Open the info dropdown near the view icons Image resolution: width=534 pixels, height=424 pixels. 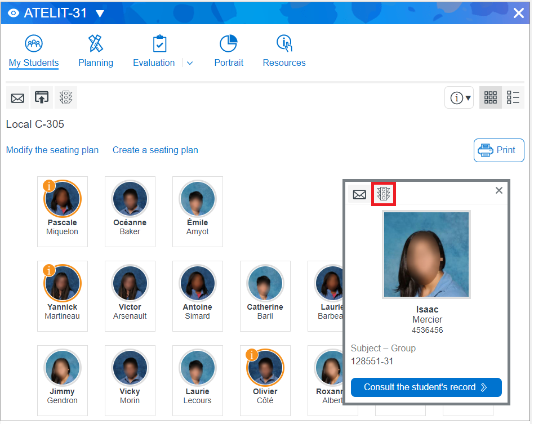click(x=459, y=97)
